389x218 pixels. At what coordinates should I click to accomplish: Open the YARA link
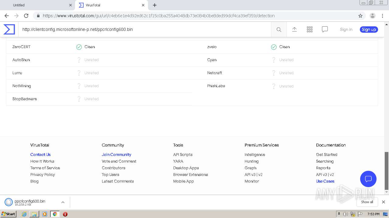click(x=178, y=161)
